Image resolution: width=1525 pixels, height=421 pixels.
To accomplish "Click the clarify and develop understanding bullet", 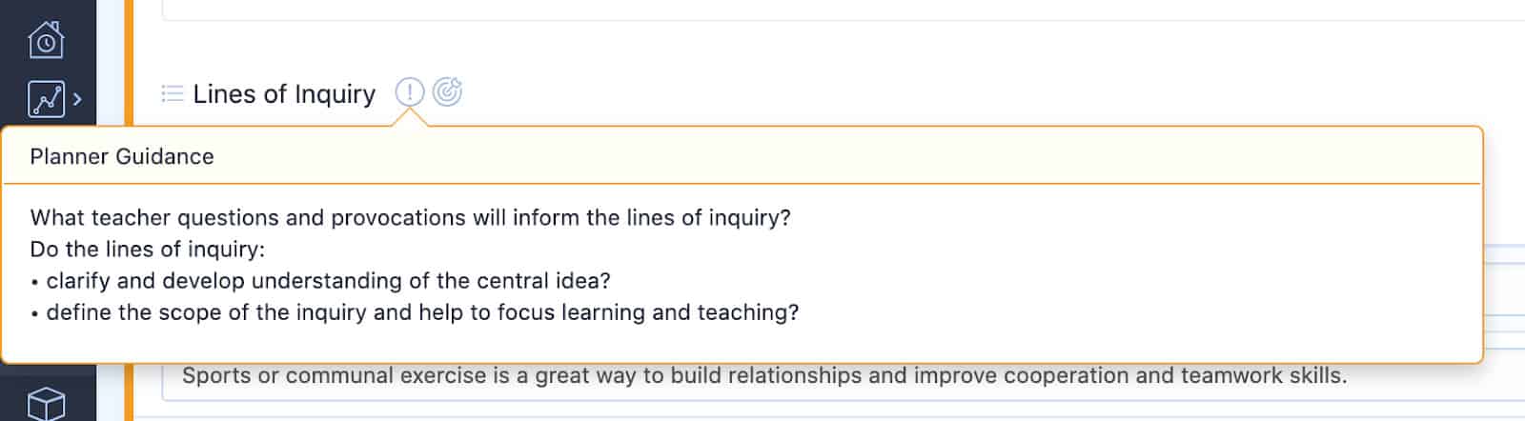I will [x=320, y=281].
